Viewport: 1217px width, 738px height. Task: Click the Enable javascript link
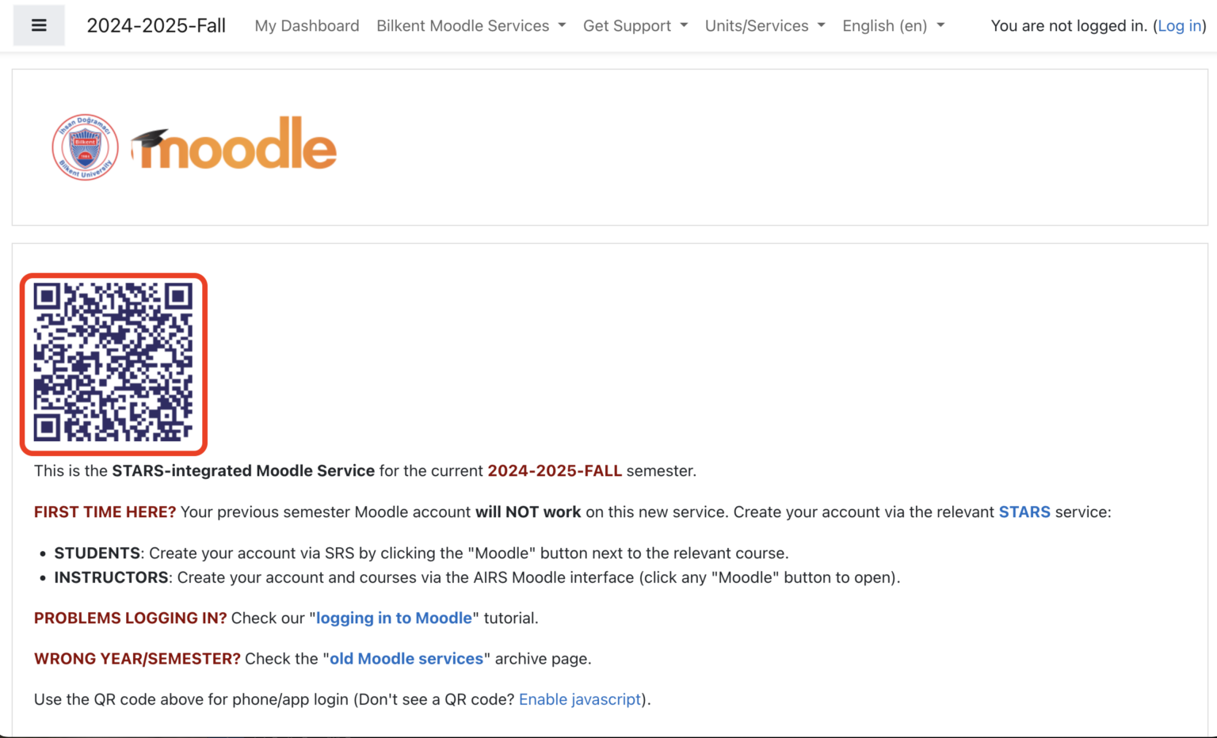(x=579, y=699)
